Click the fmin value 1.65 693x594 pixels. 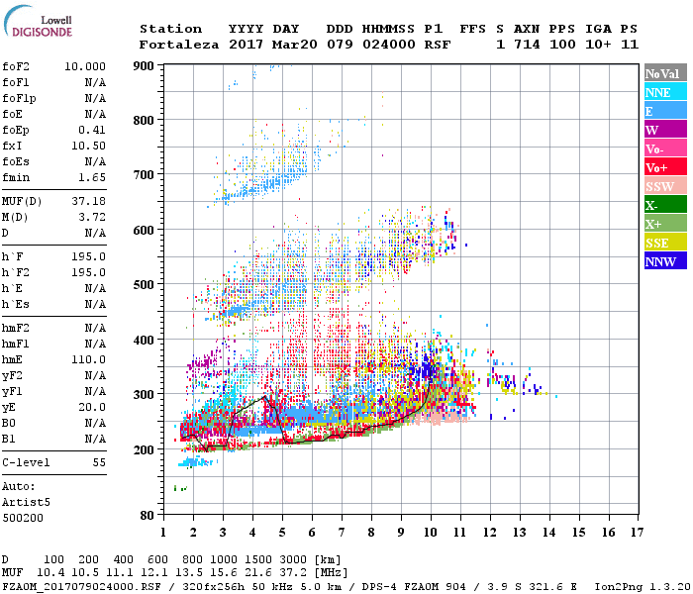92,177
